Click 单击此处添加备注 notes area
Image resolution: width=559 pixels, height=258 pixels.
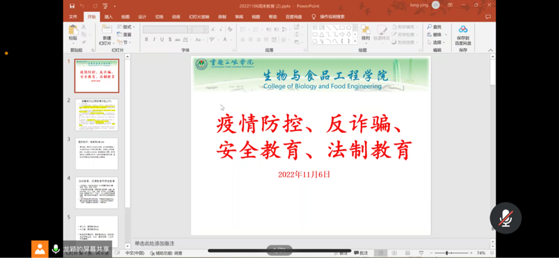click(x=154, y=243)
